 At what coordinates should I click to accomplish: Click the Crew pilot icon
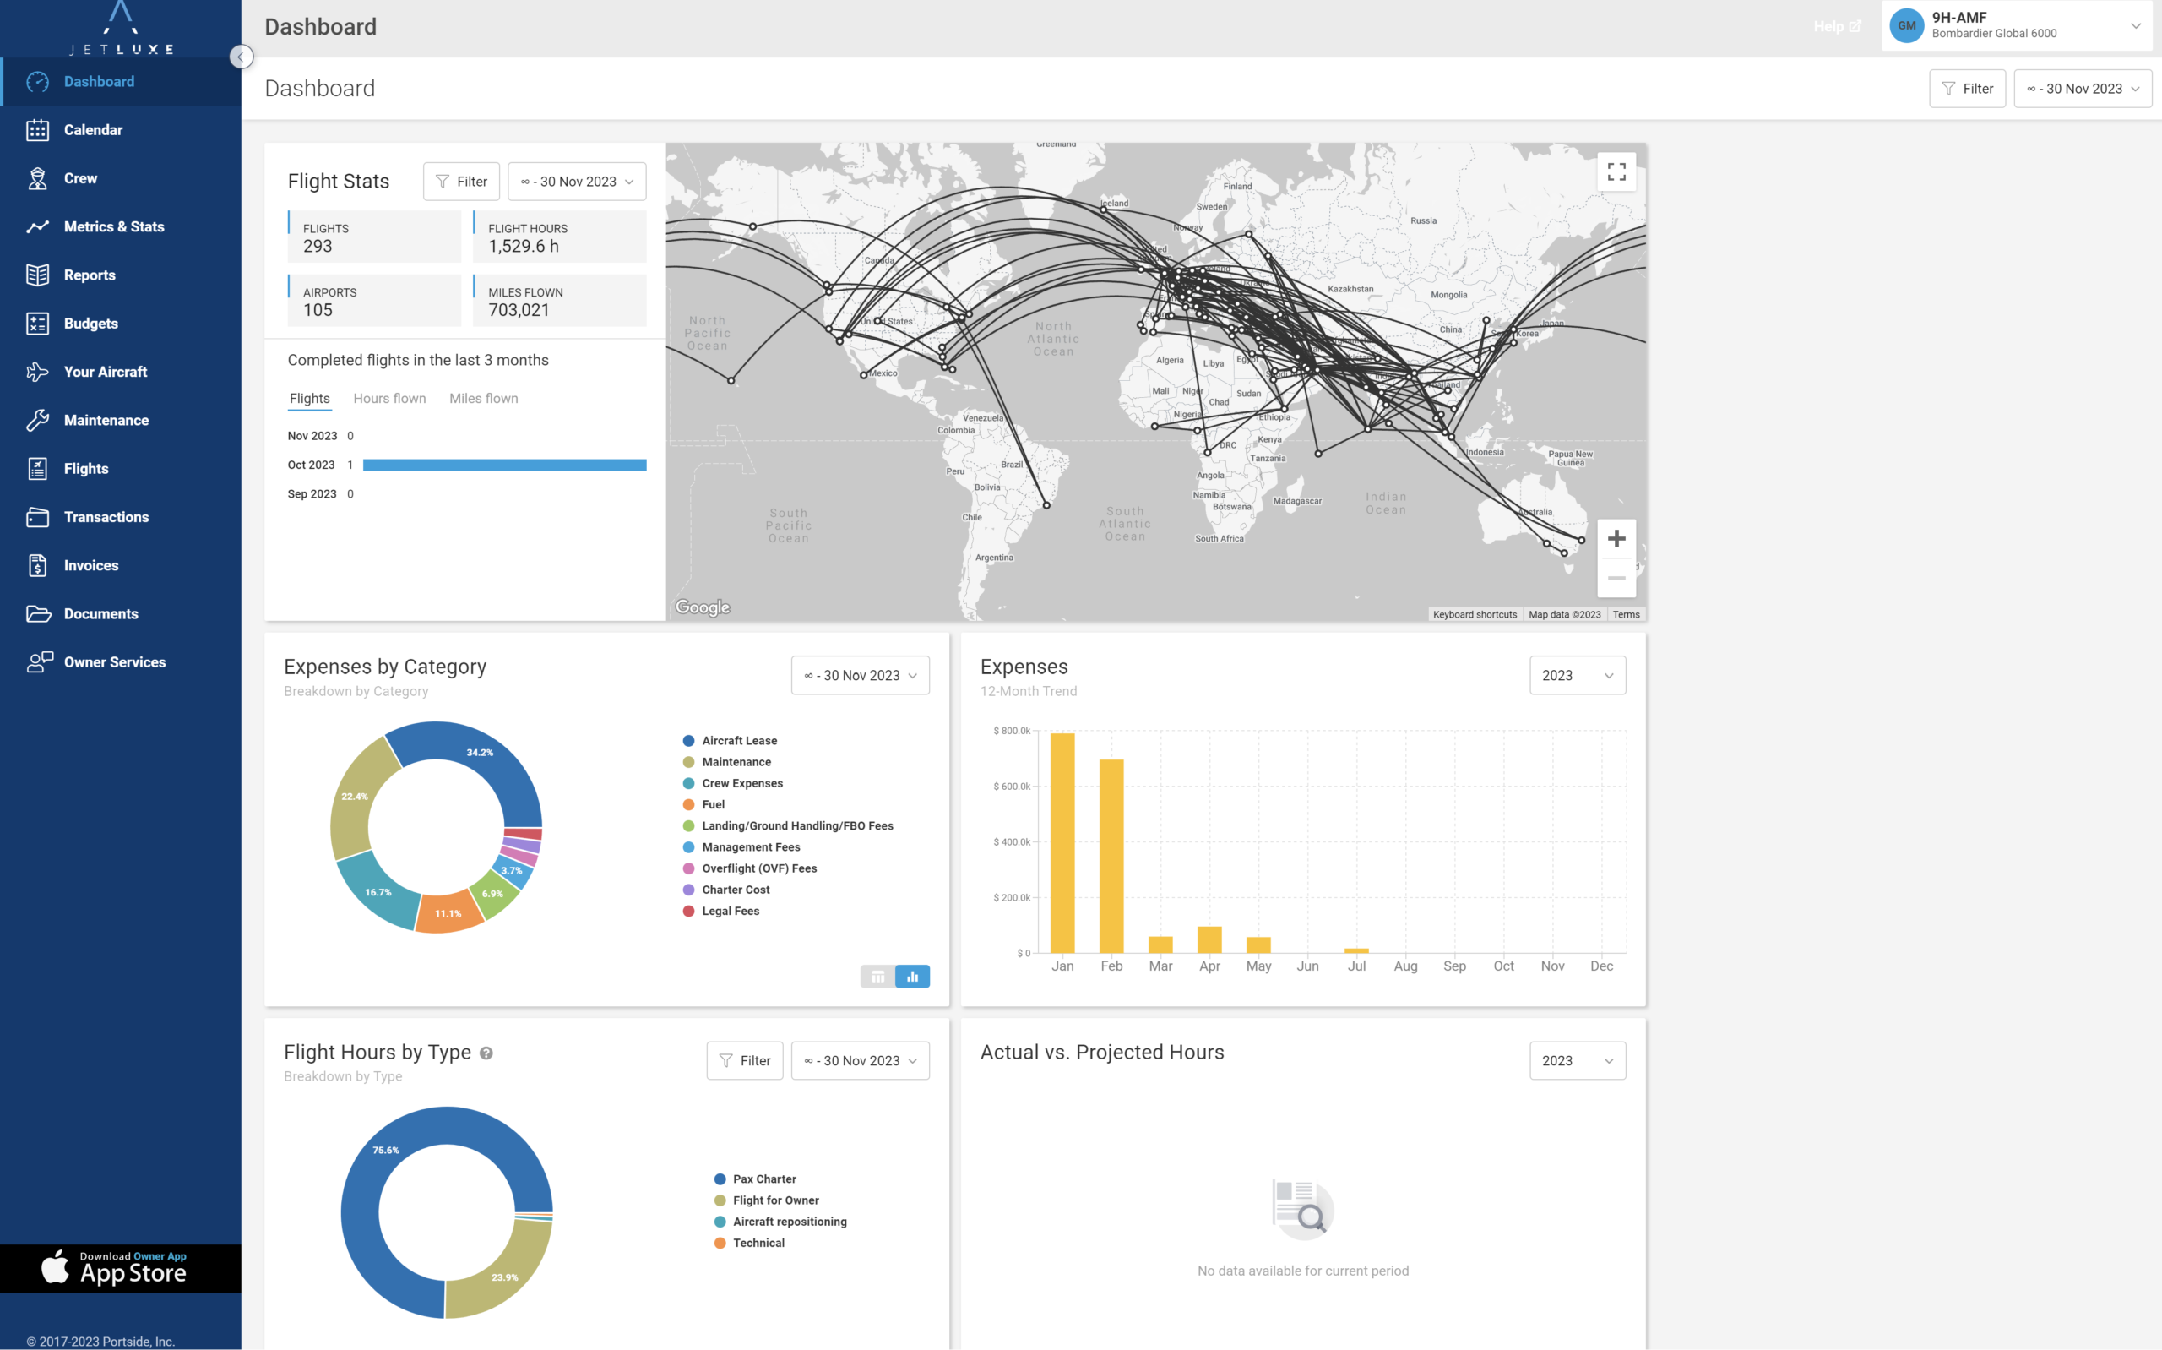[x=37, y=178]
